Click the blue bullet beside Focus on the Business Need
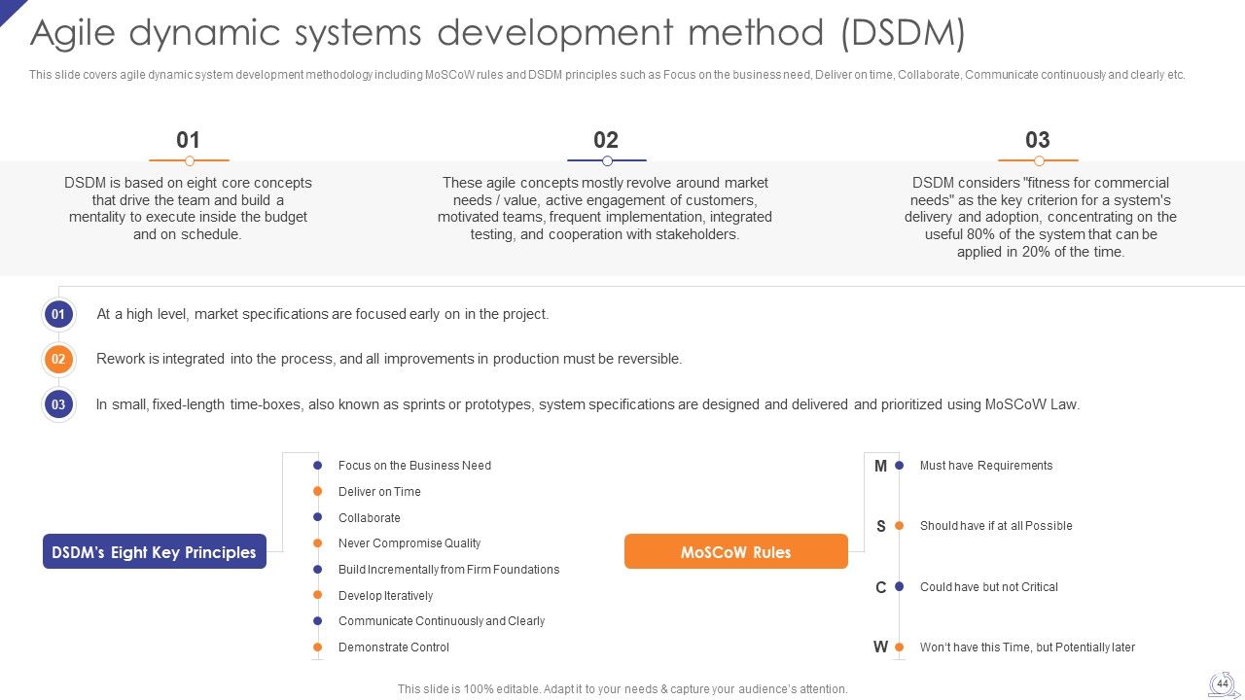The height and width of the screenshot is (700, 1245). tap(317, 466)
